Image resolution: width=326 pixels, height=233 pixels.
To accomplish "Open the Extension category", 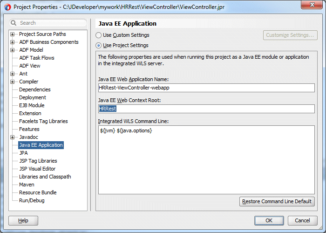I will click(30, 113).
